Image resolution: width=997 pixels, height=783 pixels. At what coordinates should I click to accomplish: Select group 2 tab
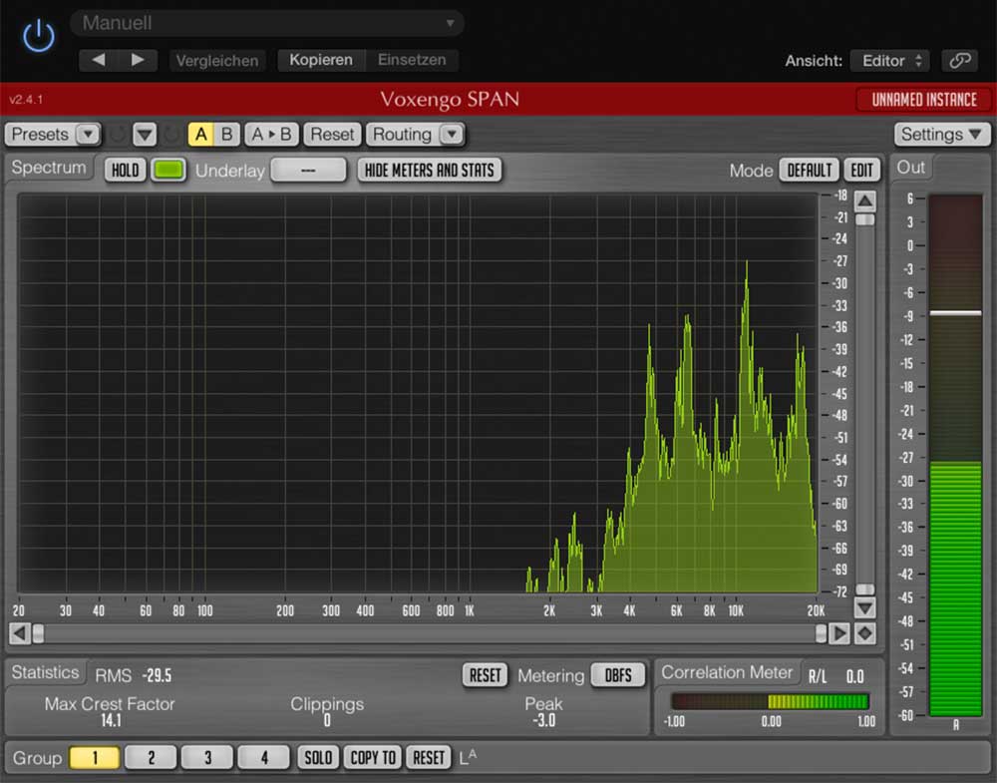tap(152, 758)
